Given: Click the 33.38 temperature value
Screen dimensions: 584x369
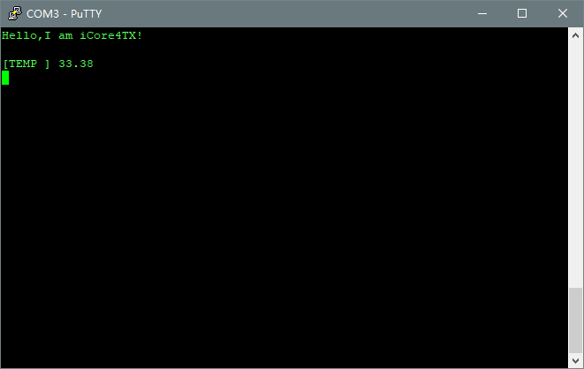Looking at the screenshot, I should [x=76, y=64].
